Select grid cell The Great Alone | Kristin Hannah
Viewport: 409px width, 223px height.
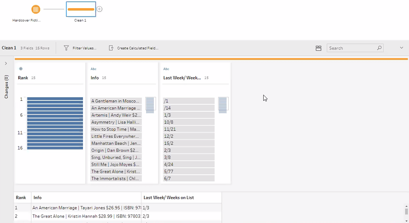tap(86, 216)
